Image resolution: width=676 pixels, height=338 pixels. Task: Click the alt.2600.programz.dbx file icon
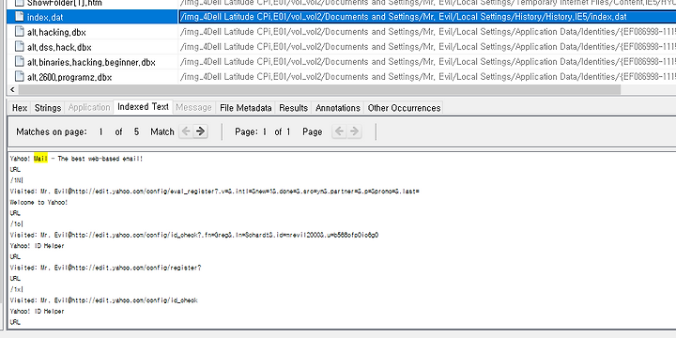19,77
